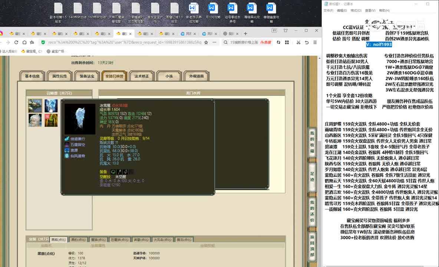Open Notepad 查看(V) menu

(x=370, y=10)
